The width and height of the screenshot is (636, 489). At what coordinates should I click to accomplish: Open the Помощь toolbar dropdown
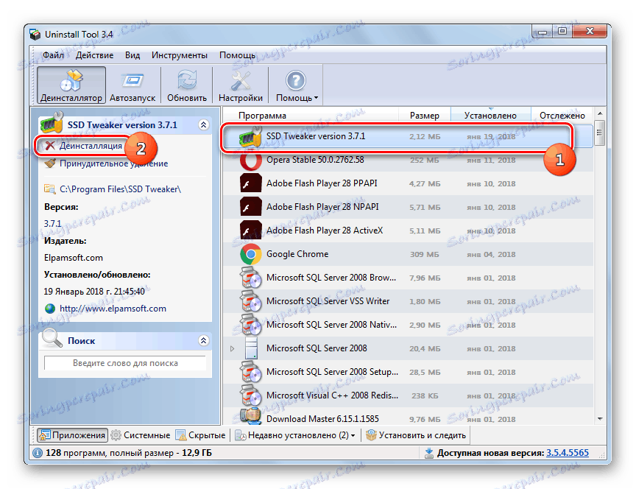coord(297,85)
